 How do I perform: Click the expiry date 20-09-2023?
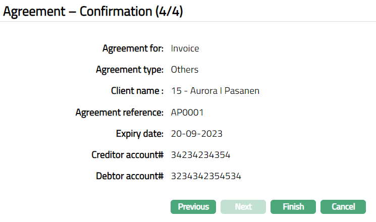(x=197, y=134)
